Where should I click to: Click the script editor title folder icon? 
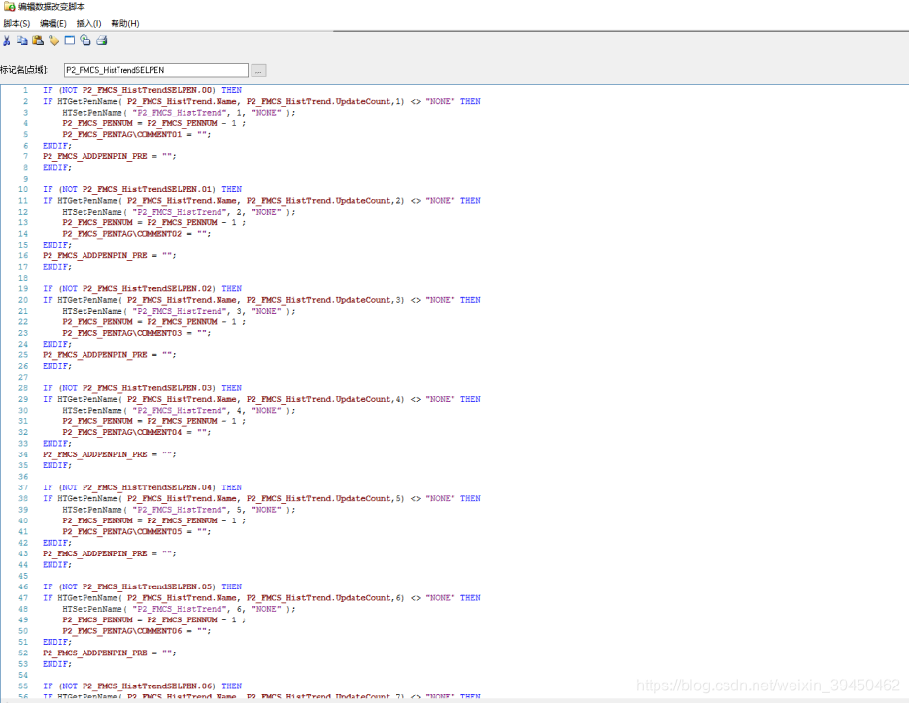[x=10, y=7]
